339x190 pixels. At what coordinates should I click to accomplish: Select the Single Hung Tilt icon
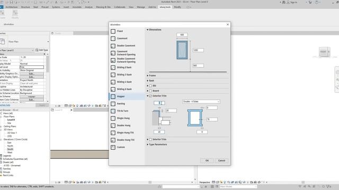[x=113, y=132]
